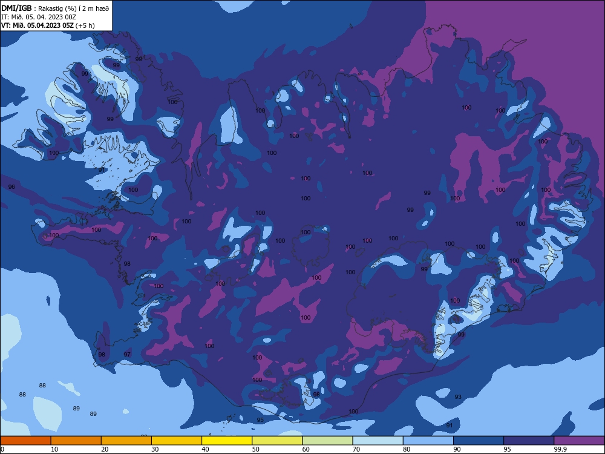Click the '0' legend scale label

[2, 449]
